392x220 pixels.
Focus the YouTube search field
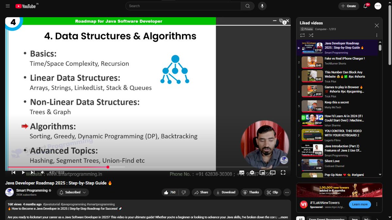click(x=183, y=6)
